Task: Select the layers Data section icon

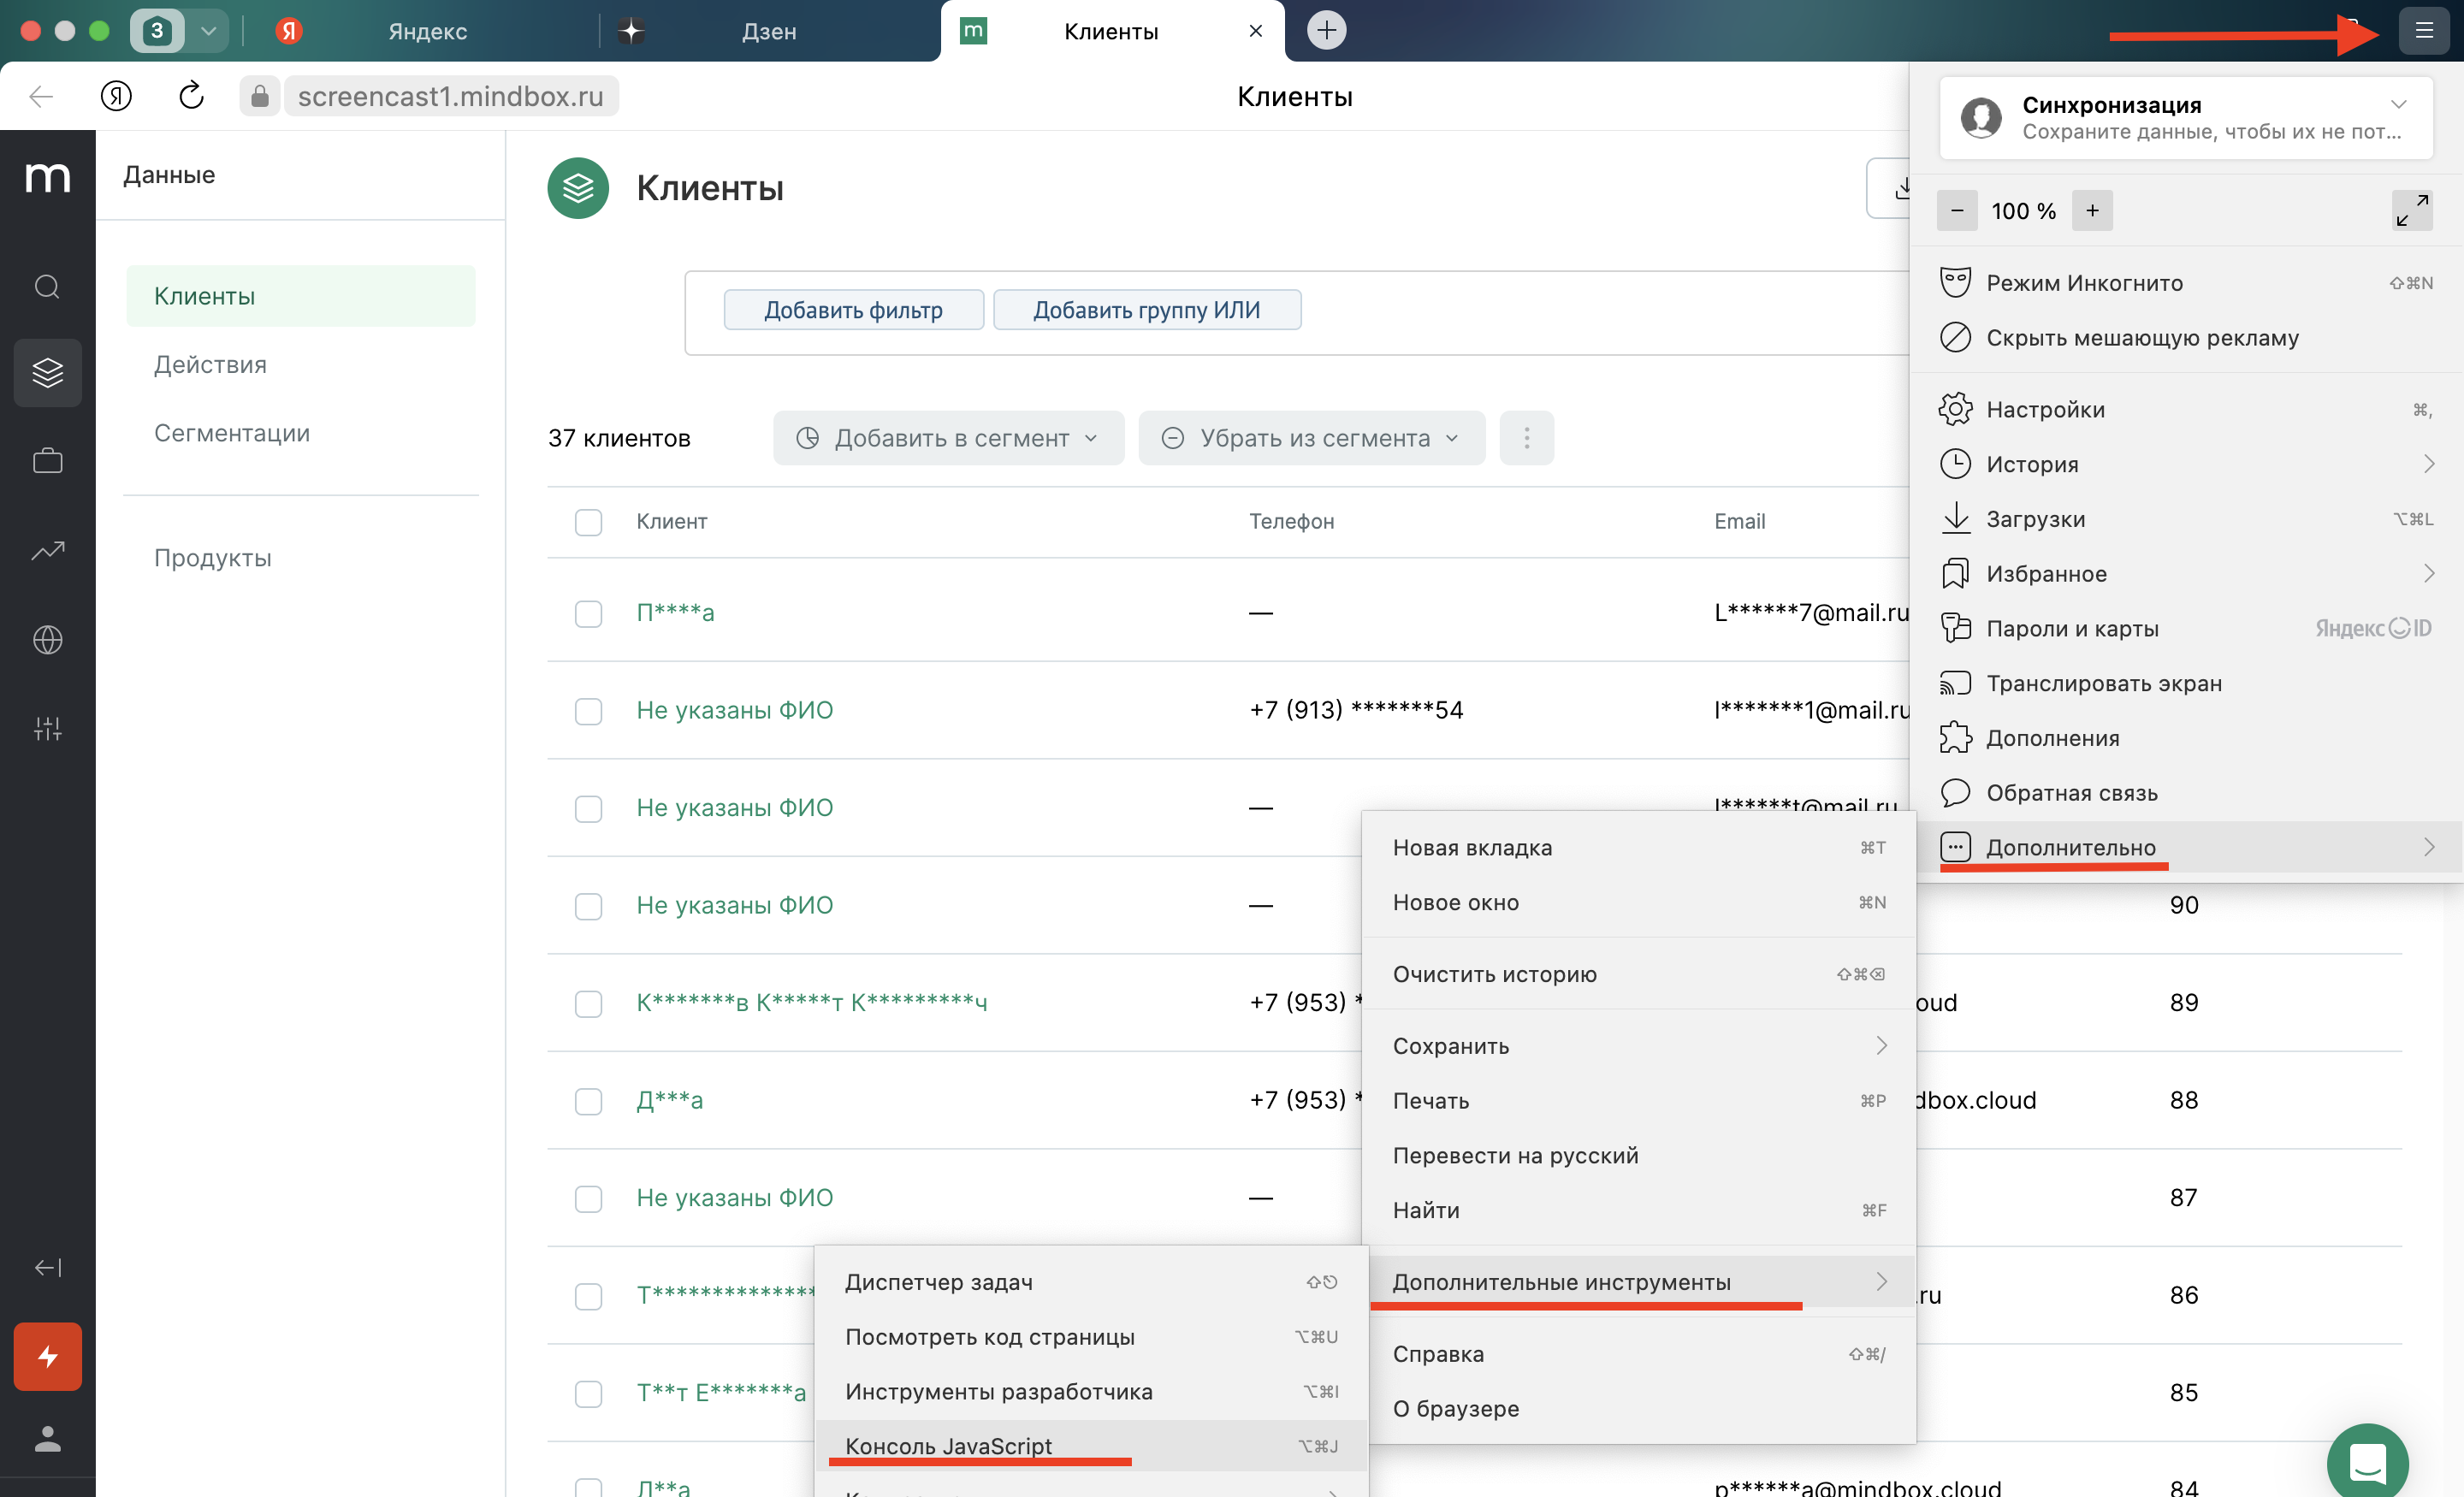Action: click(47, 372)
